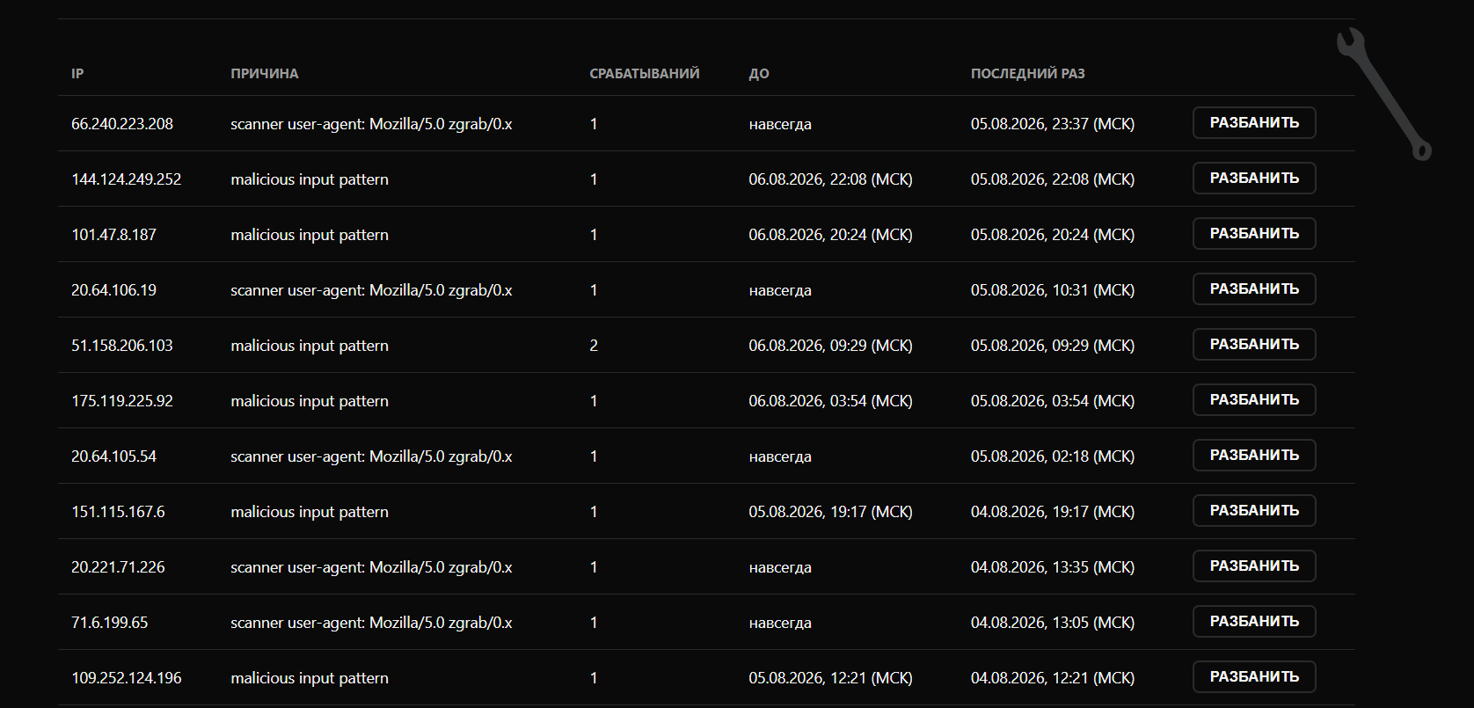Select the IP column header
This screenshot has height=708, width=1474.
point(77,74)
